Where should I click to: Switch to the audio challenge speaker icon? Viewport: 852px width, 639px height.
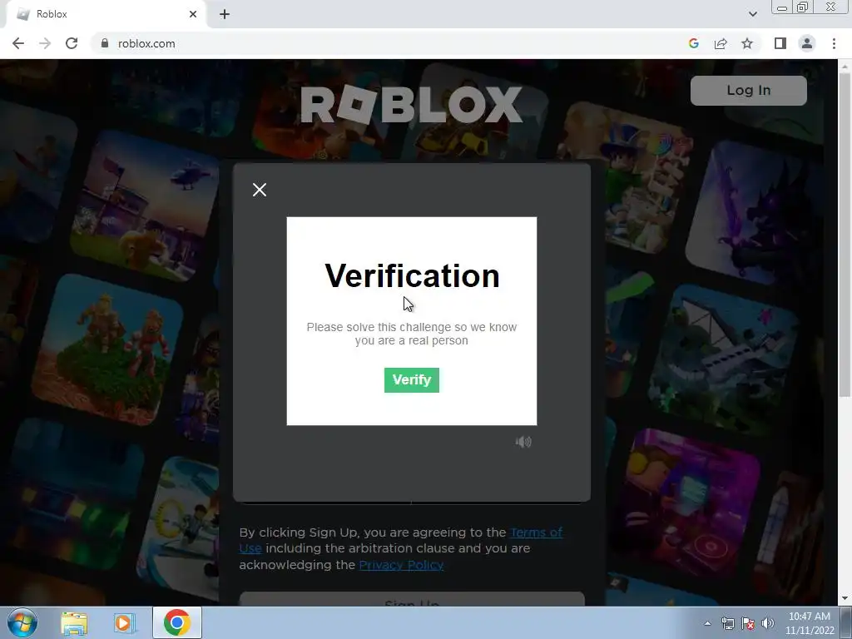click(x=523, y=442)
